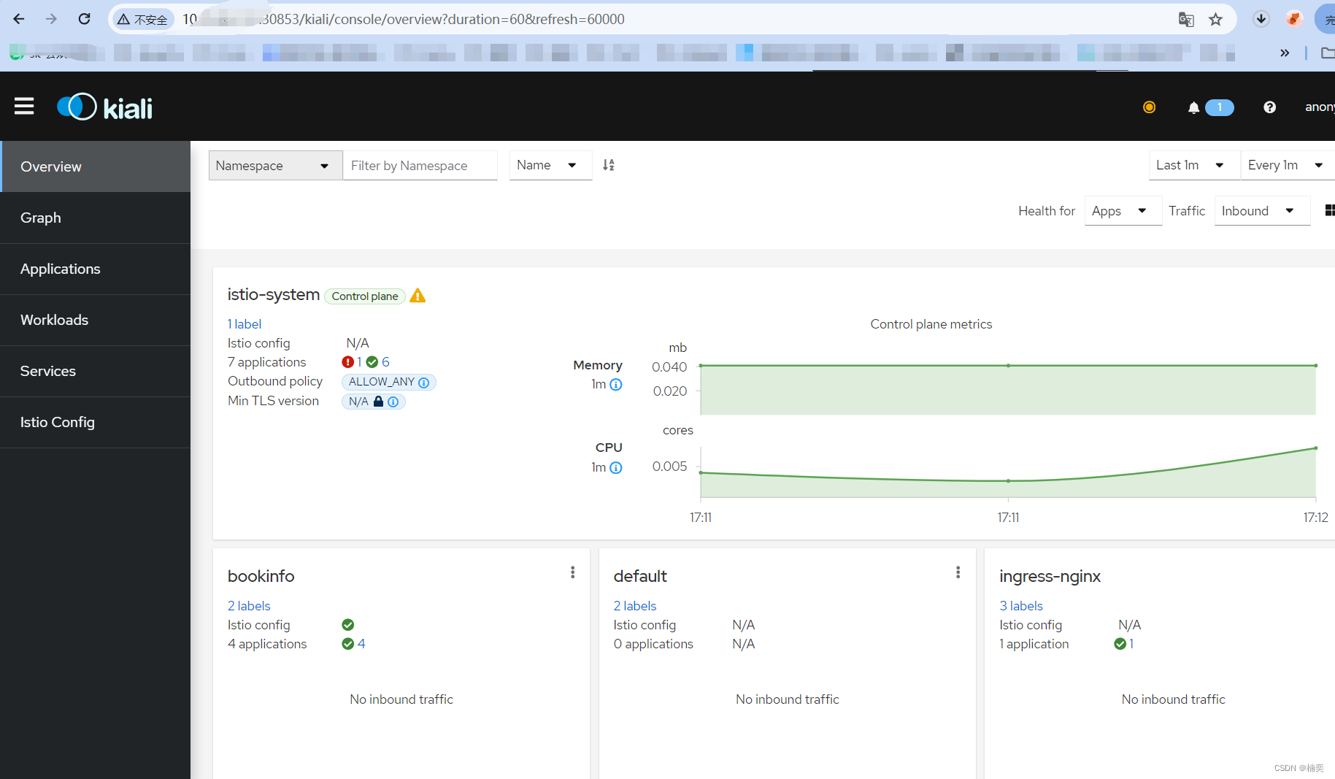Viewport: 1335px width, 779px height.
Task: Click the green check next to 6 applications
Action: 372,362
